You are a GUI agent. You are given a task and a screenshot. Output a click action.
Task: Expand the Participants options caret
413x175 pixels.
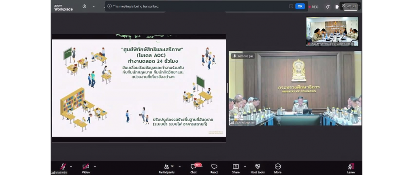coord(179,166)
